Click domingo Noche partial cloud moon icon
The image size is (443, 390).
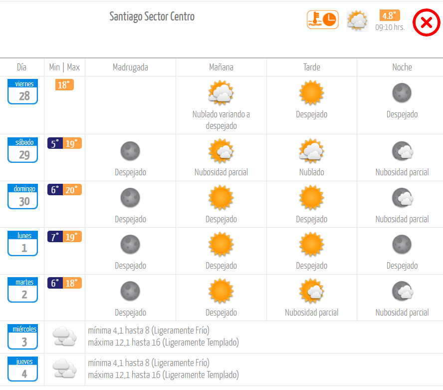click(402, 197)
